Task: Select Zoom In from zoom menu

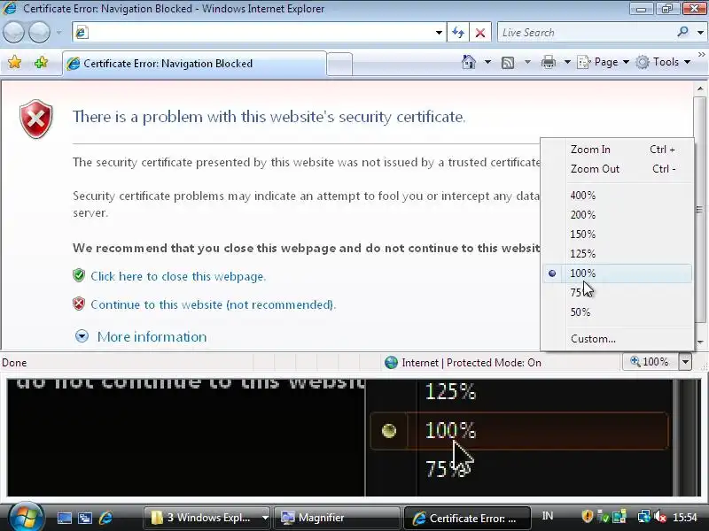Action: tap(617, 150)
